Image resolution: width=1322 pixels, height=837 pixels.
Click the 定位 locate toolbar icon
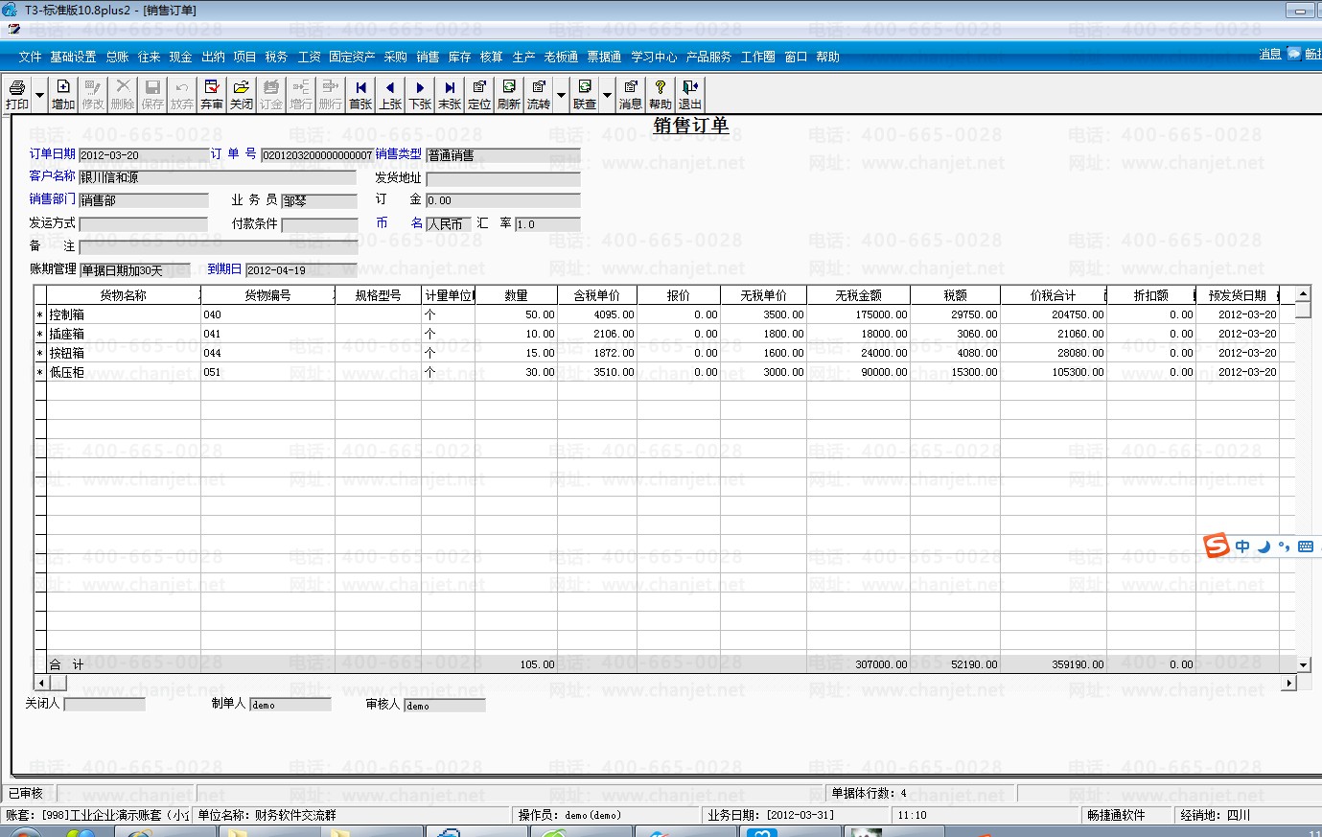click(479, 94)
